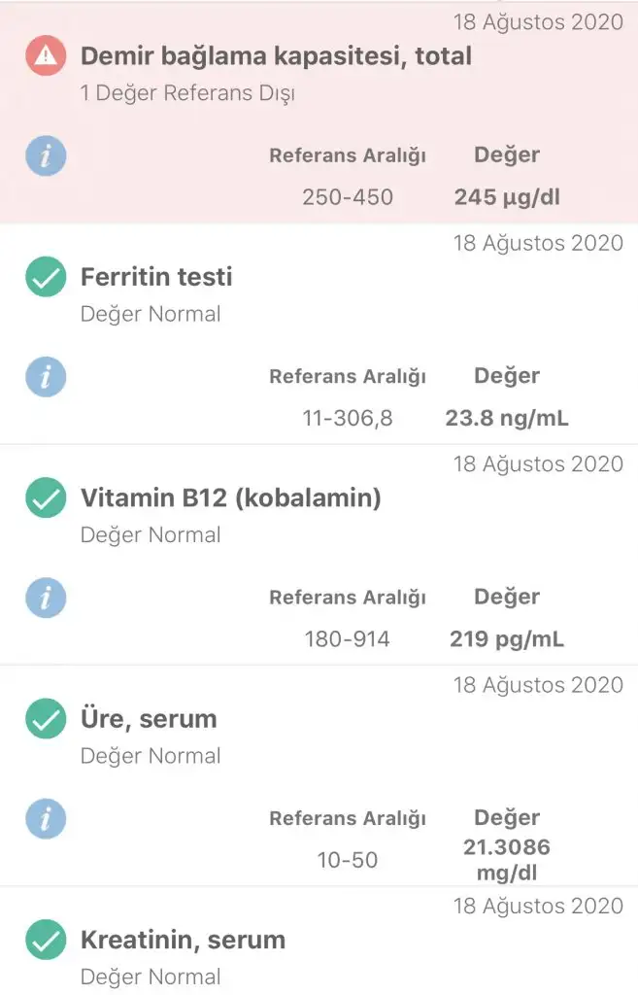638x995 pixels.
Task: Tap the green checkmark next to Kreatinin, serum
Action: (x=45, y=941)
